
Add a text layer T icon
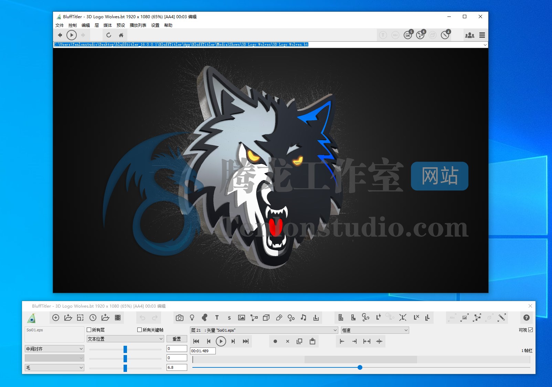click(217, 318)
